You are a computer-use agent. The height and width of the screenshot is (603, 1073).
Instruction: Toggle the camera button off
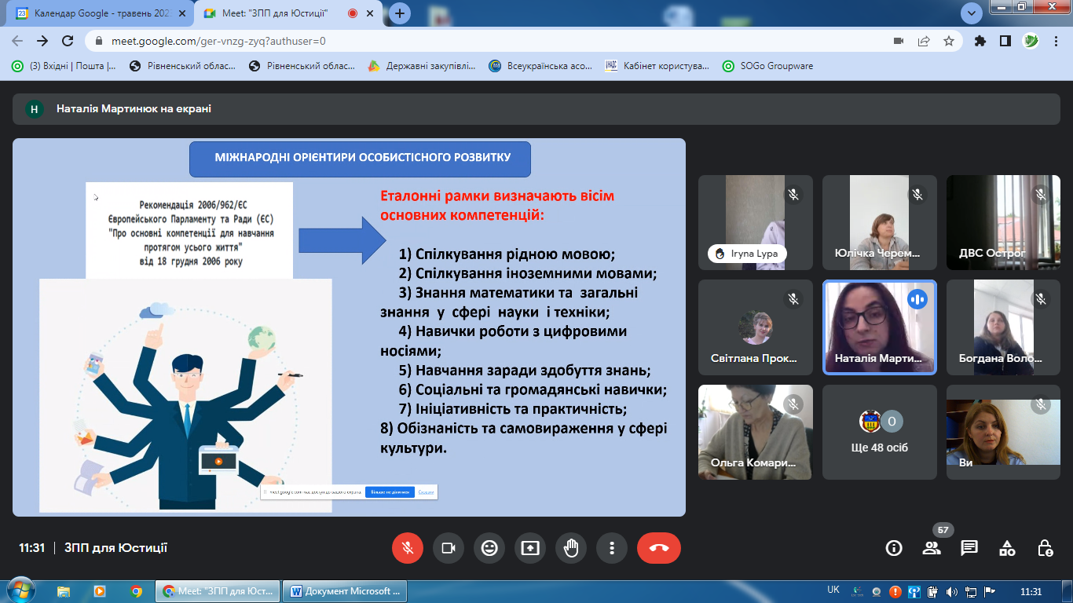tap(449, 548)
